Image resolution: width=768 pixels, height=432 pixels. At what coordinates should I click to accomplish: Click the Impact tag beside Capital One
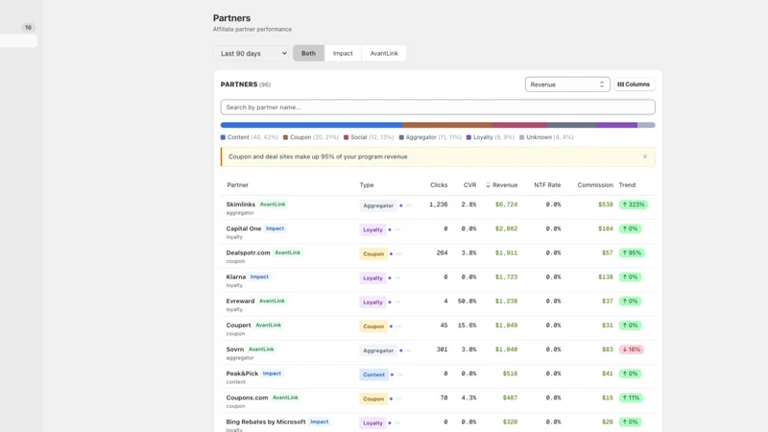click(275, 228)
